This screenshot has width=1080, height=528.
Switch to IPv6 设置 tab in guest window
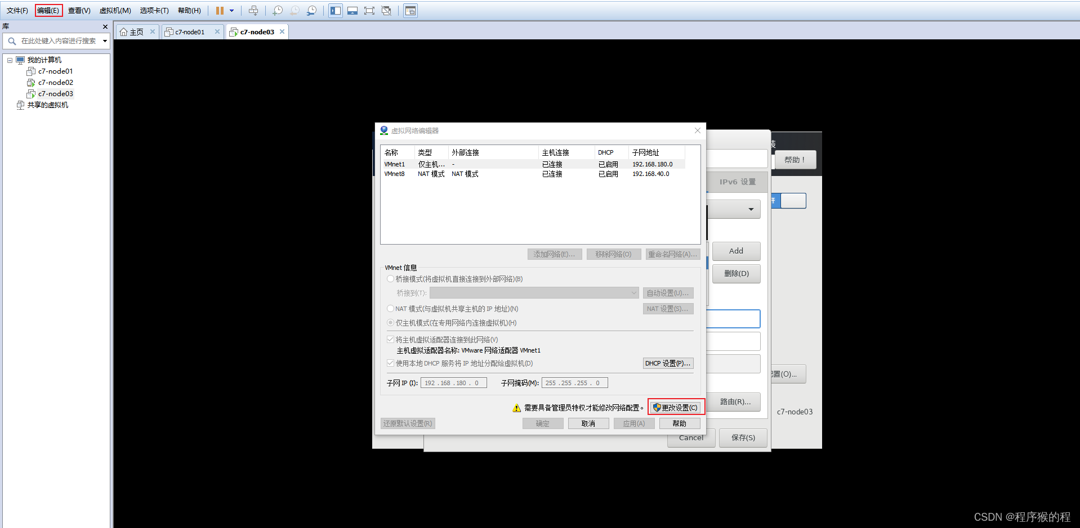point(737,182)
